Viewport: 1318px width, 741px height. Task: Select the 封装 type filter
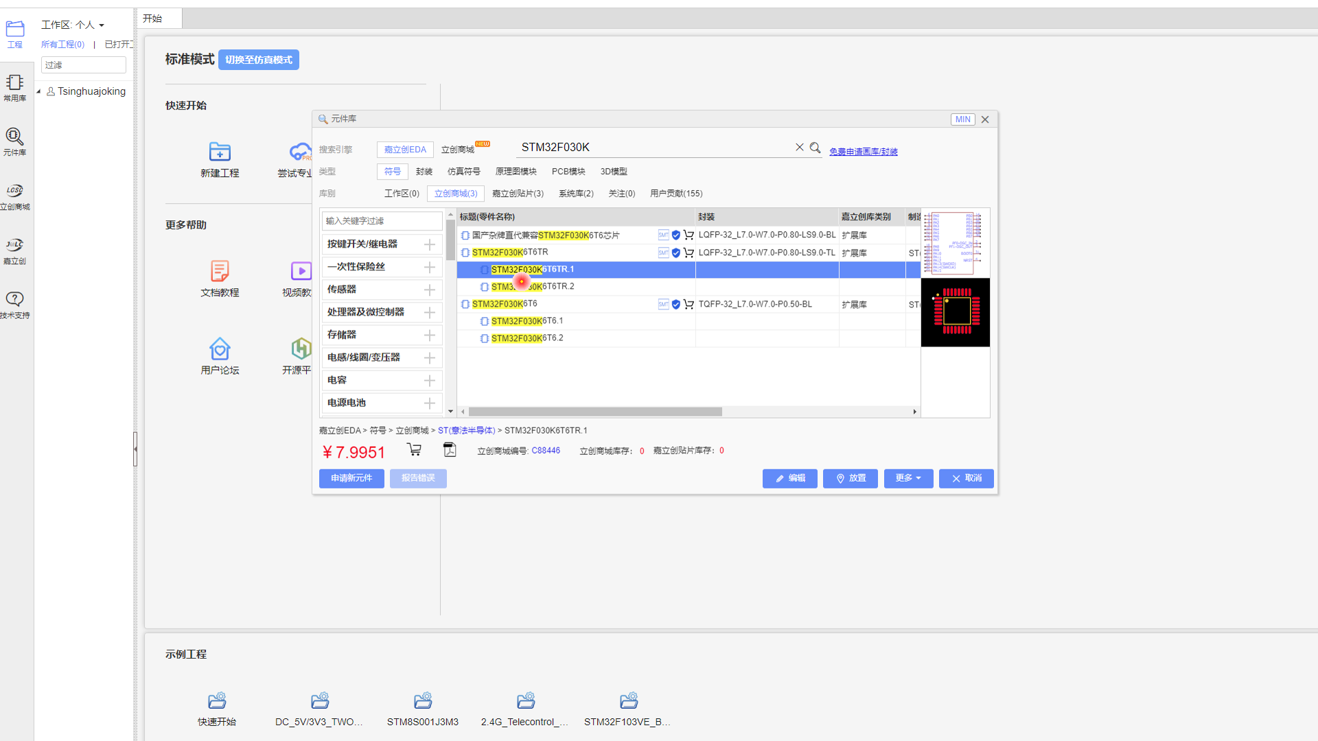pyautogui.click(x=424, y=172)
